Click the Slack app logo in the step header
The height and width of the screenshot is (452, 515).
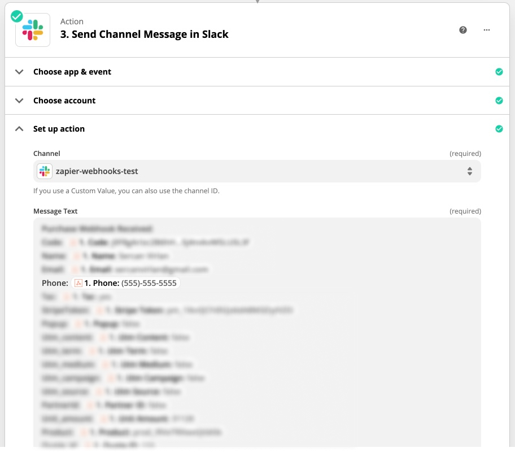(33, 30)
